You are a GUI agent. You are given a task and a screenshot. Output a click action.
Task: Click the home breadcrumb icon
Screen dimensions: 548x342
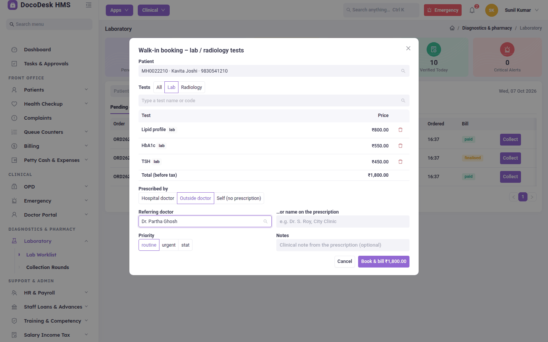(x=452, y=28)
